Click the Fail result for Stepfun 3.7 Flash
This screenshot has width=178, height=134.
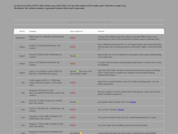point(73,125)
